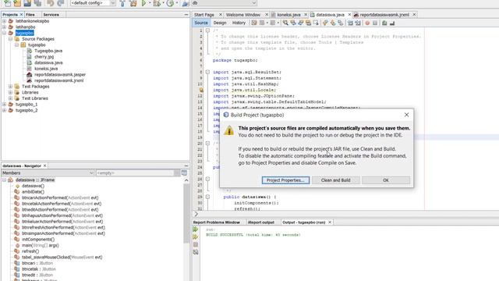Screen dimensions: 499x281
Task: Collapse the code fold at line 8 imports
Action: [x=207, y=72]
